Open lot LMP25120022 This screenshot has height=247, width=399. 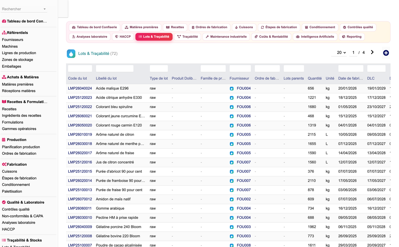click(80, 107)
